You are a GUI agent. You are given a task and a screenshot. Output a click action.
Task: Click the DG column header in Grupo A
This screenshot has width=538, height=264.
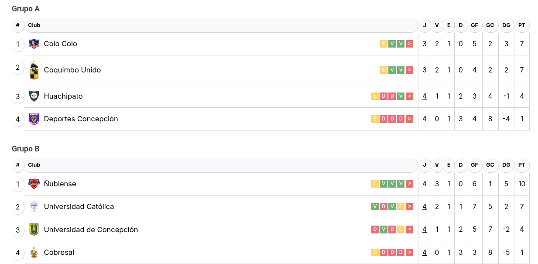(506, 25)
